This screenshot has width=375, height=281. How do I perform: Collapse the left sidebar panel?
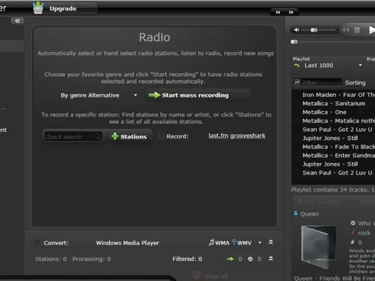17,21
